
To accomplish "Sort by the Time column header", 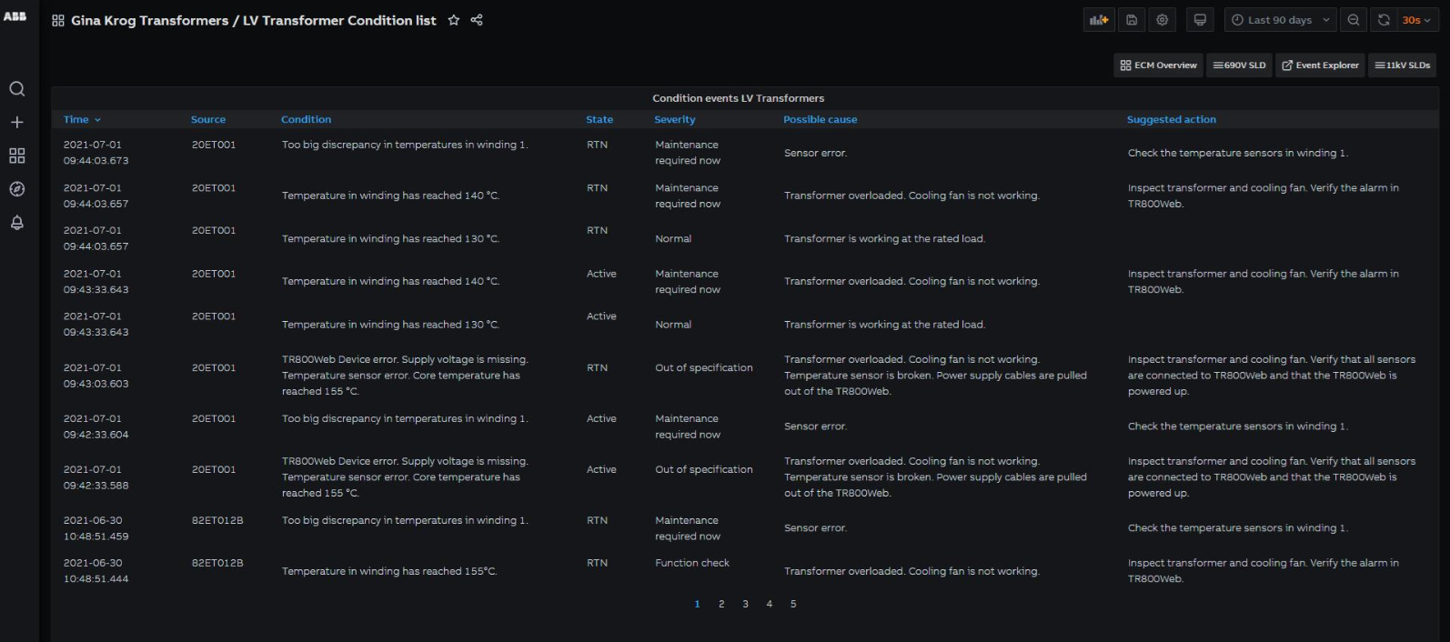I will [x=82, y=119].
